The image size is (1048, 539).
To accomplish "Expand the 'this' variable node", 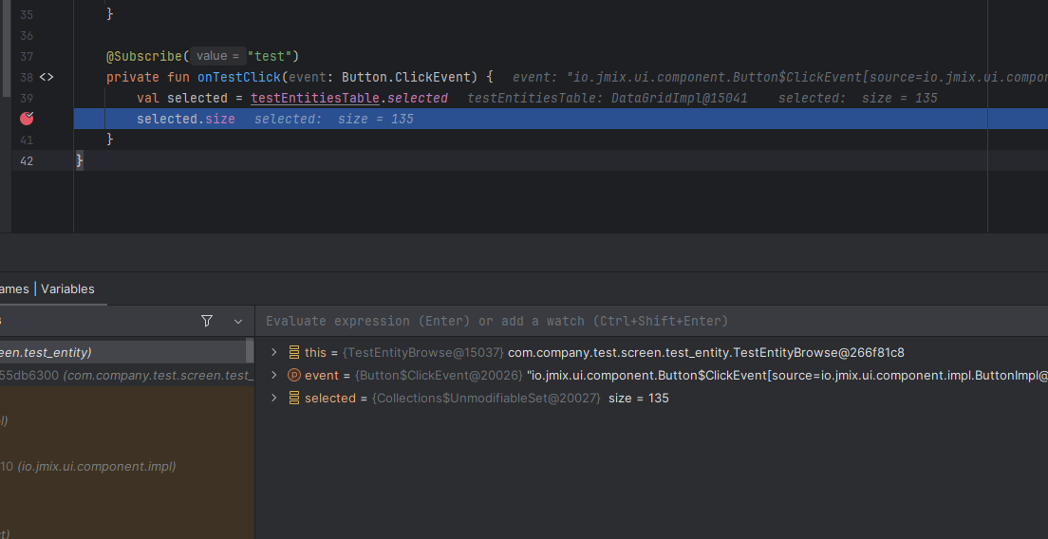I will 274,352.
